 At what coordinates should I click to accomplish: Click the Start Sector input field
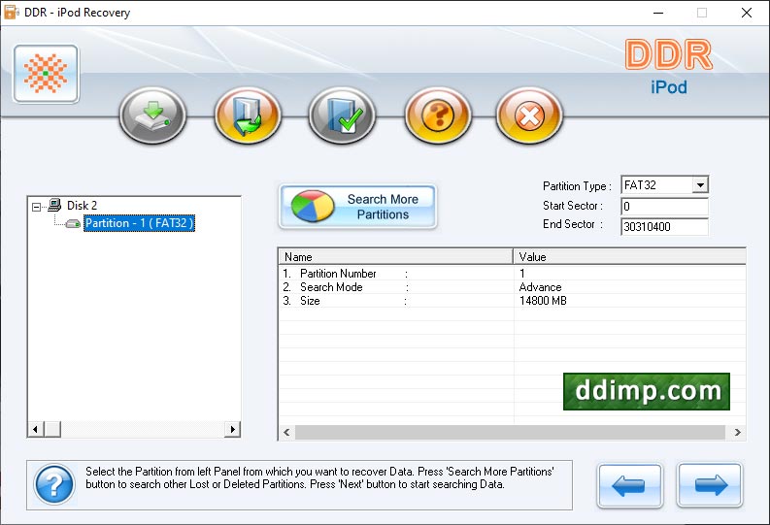[664, 207]
